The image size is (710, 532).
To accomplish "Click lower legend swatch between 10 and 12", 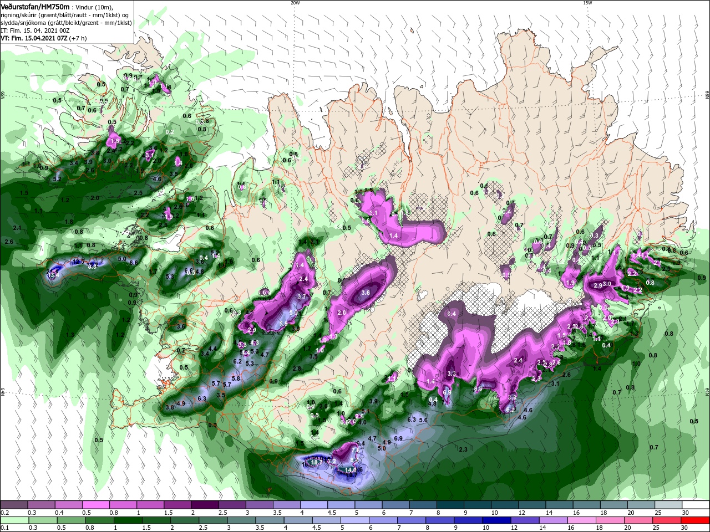I will [496, 520].
